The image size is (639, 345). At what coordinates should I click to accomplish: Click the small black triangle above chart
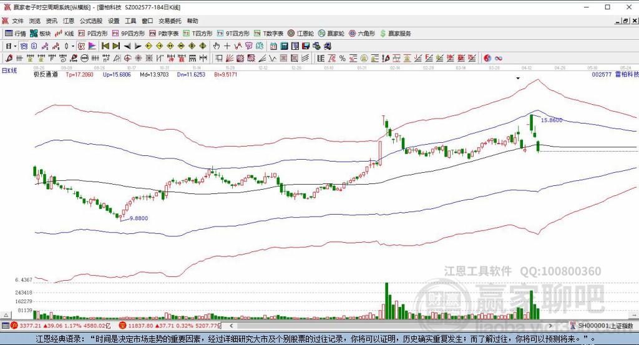point(518,79)
